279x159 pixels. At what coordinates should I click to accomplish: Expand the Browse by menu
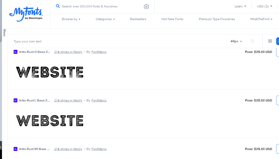point(71,19)
